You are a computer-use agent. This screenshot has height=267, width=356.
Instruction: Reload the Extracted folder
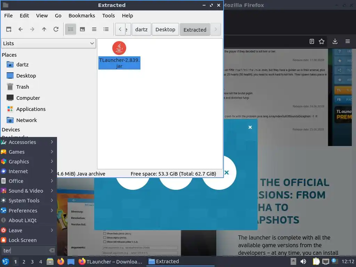point(56,29)
